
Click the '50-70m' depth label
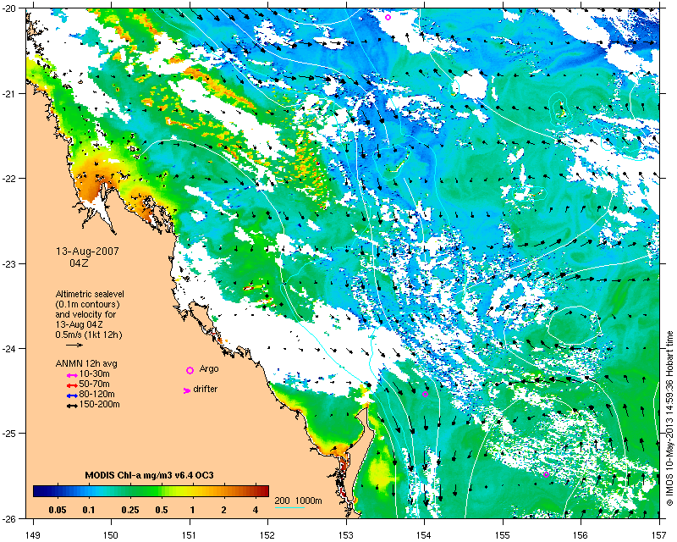(x=95, y=384)
